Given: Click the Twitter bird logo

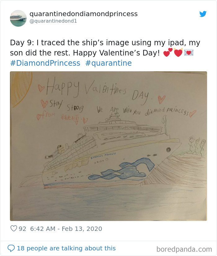Looking at the screenshot, I should point(203,14).
